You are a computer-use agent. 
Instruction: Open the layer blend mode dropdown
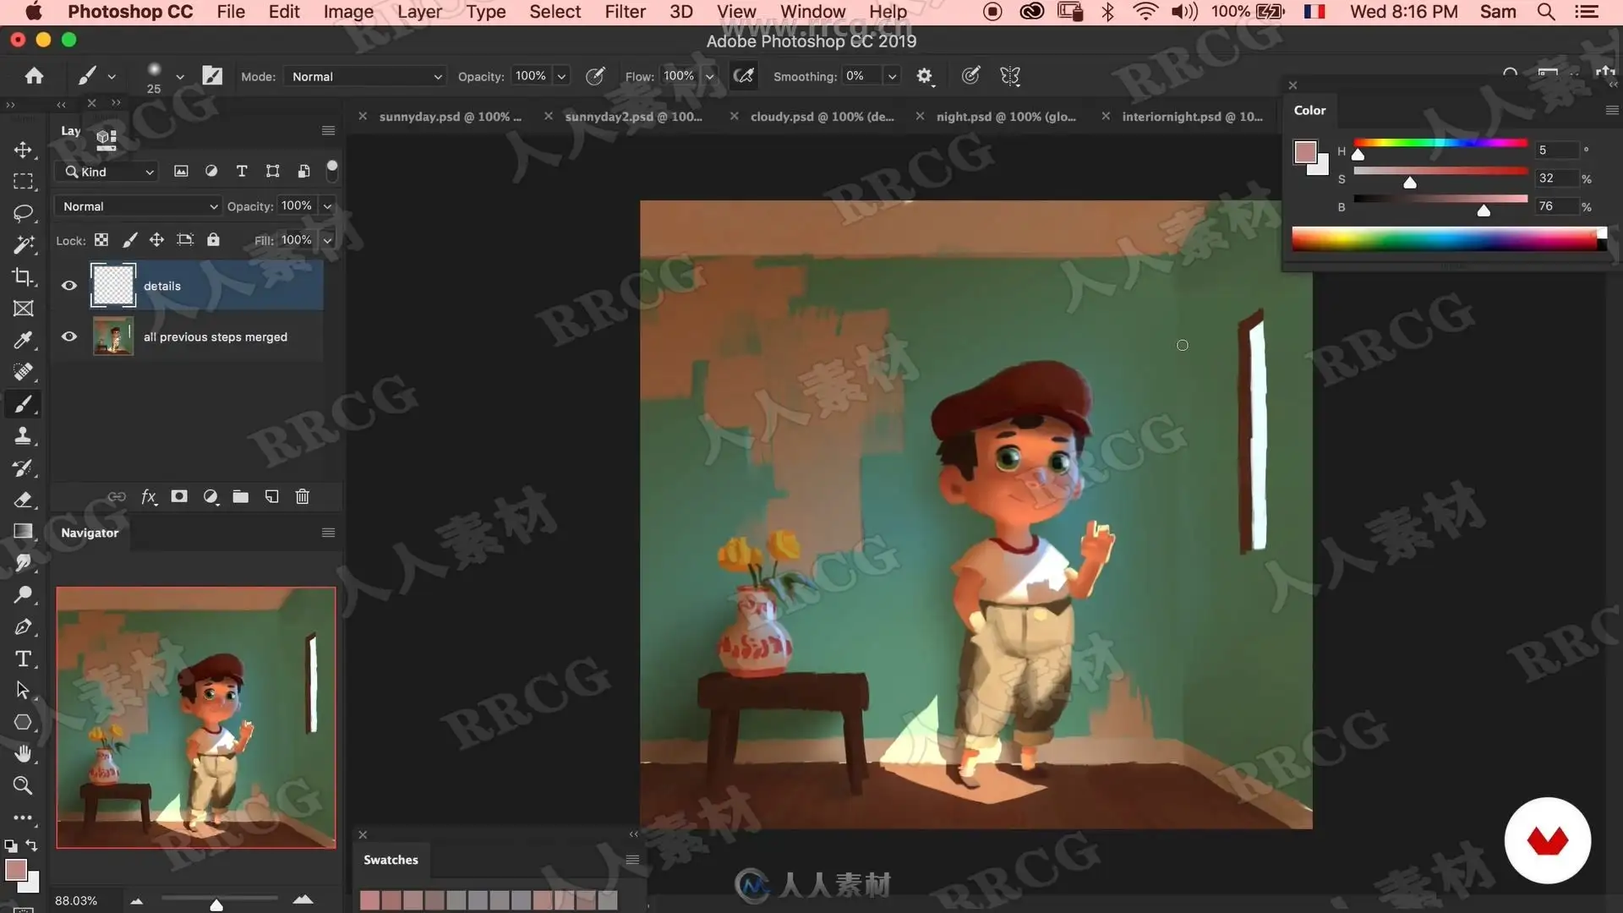[139, 206]
